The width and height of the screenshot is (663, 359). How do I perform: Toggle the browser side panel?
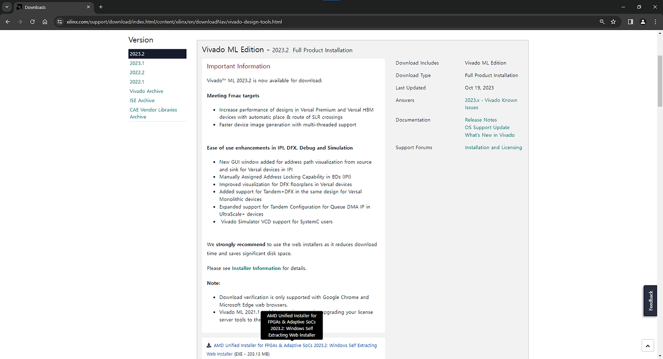630,22
